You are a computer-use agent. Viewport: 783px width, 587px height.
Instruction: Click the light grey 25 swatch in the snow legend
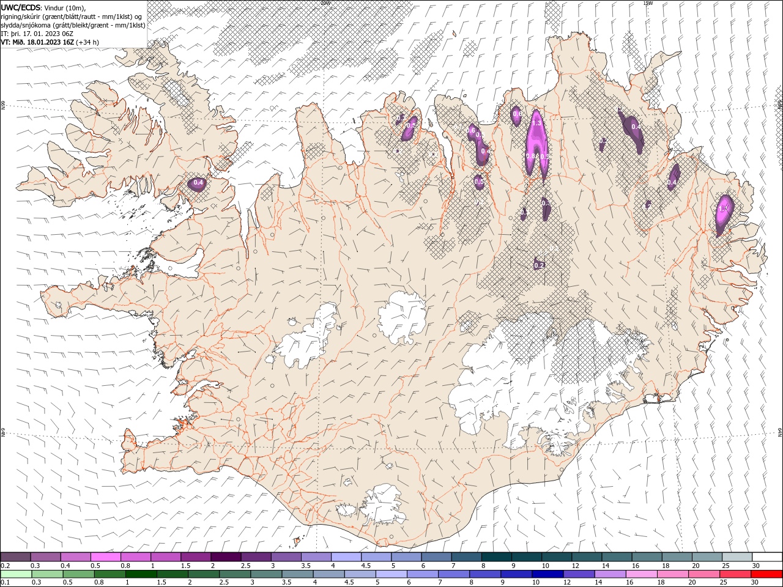[x=737, y=557]
